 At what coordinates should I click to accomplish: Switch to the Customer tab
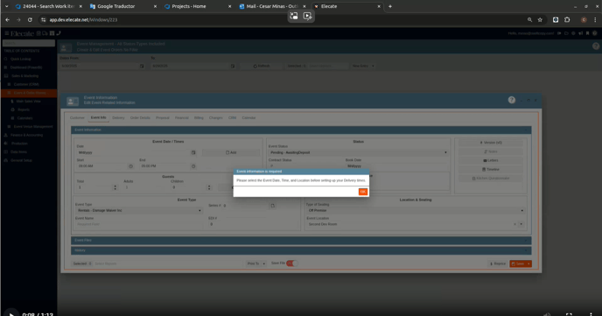77,118
